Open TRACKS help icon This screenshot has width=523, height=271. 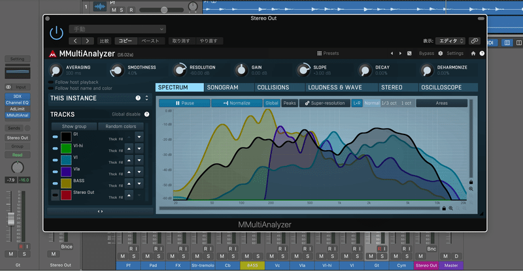point(146,114)
